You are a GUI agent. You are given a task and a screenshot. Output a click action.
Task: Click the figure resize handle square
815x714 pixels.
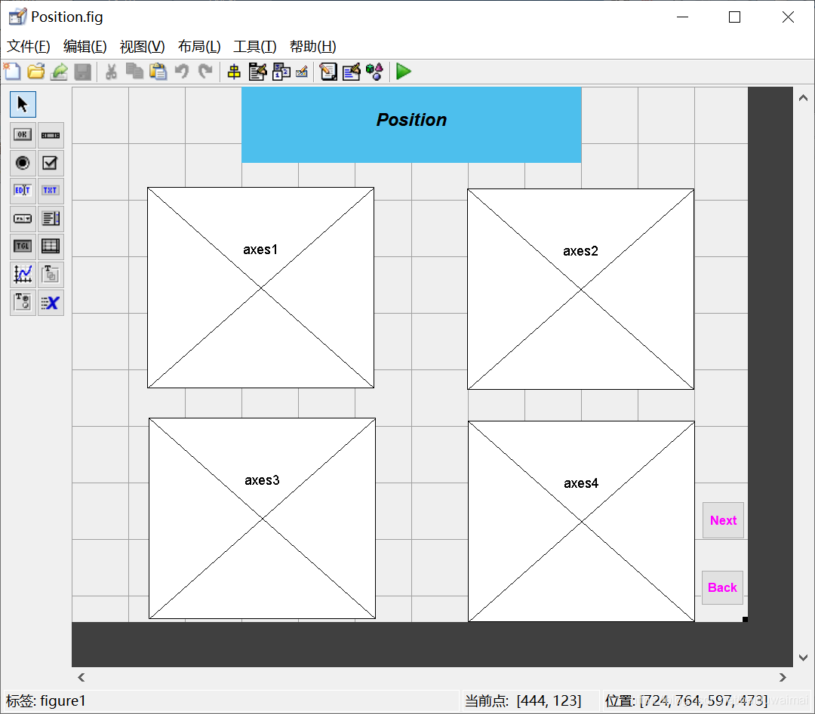coord(745,619)
